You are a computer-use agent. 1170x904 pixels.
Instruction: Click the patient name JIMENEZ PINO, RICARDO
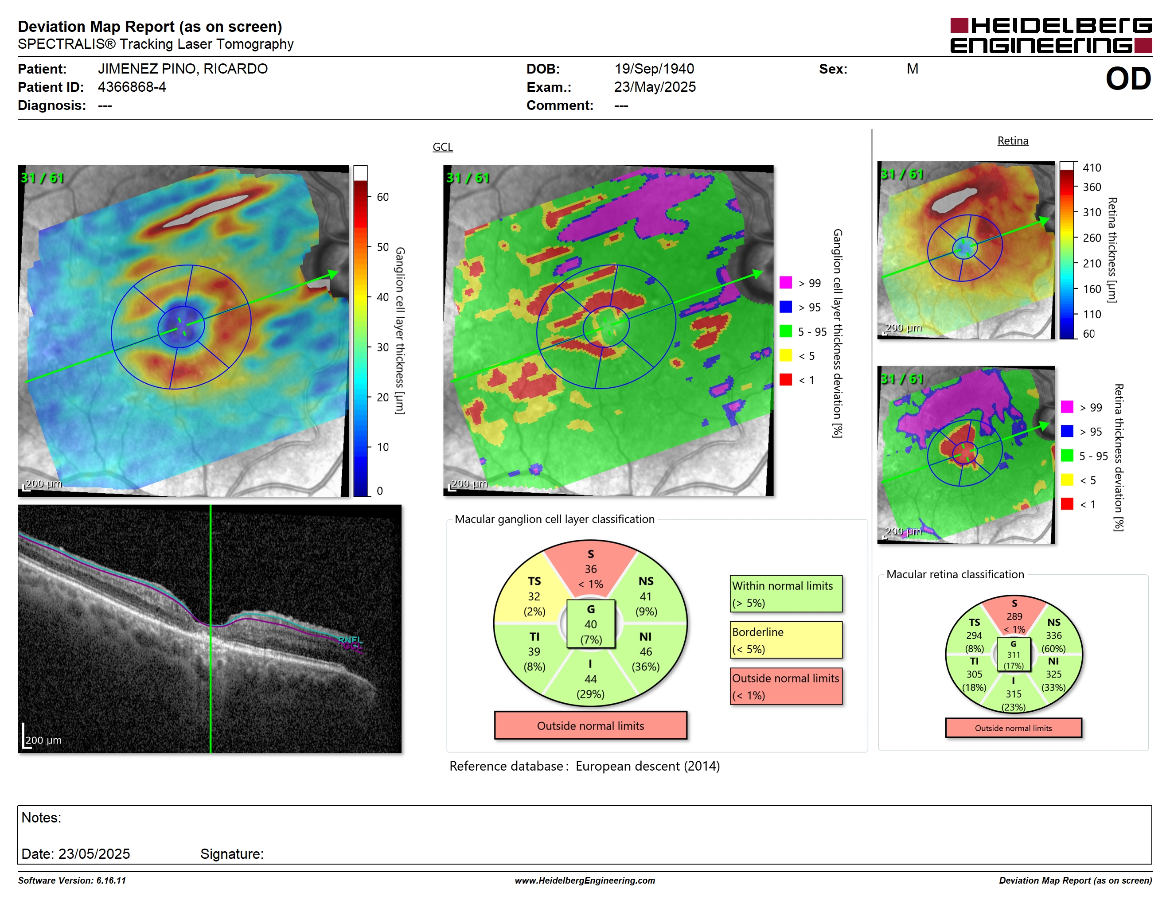coord(183,69)
